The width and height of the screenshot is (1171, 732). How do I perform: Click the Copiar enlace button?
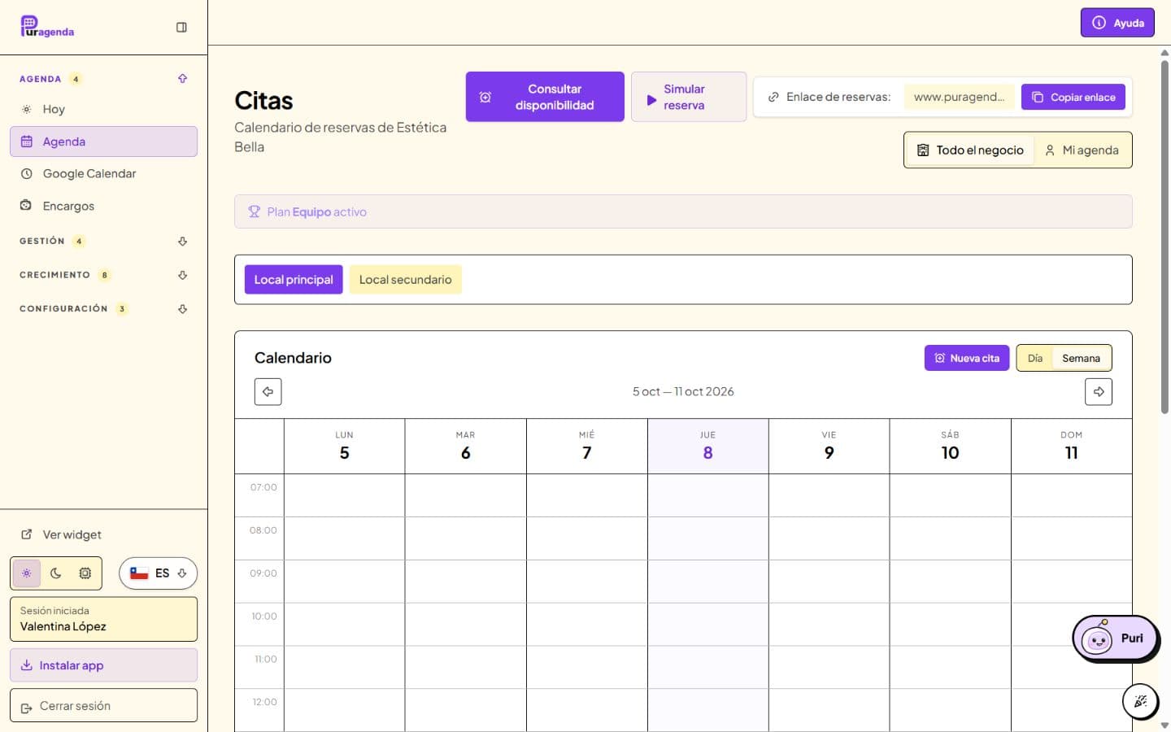pyautogui.click(x=1073, y=98)
